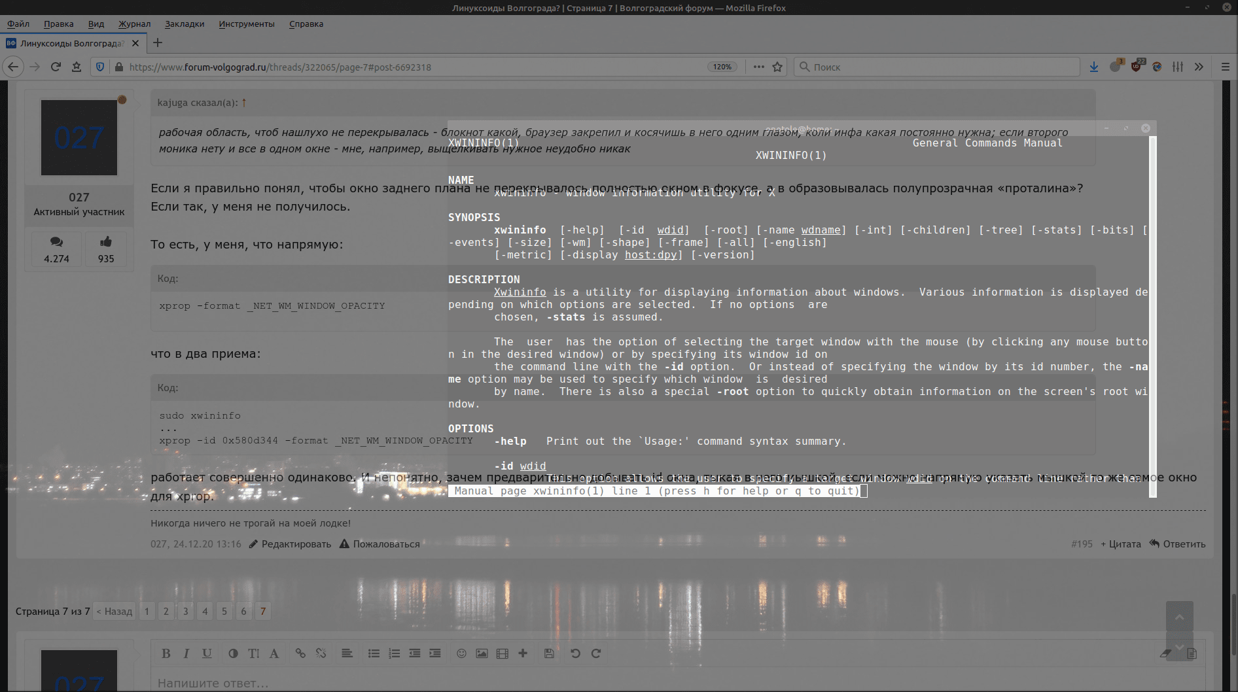
Task: Expand the overflow toolbar chevron menu
Action: pos(1199,67)
